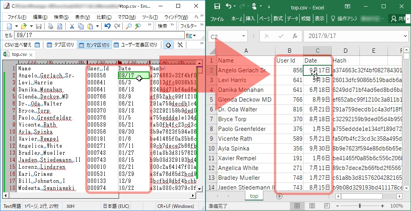
Task: Click CR+LF (Windows) status bar entry
Action: (x=175, y=206)
